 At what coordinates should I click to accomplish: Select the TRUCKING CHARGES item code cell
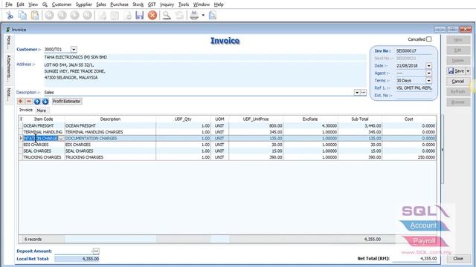(x=44, y=157)
